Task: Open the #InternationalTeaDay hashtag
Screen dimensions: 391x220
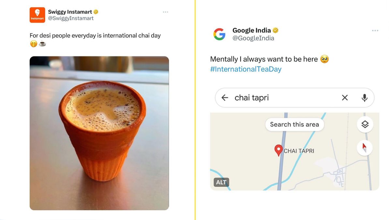Action: [245, 69]
